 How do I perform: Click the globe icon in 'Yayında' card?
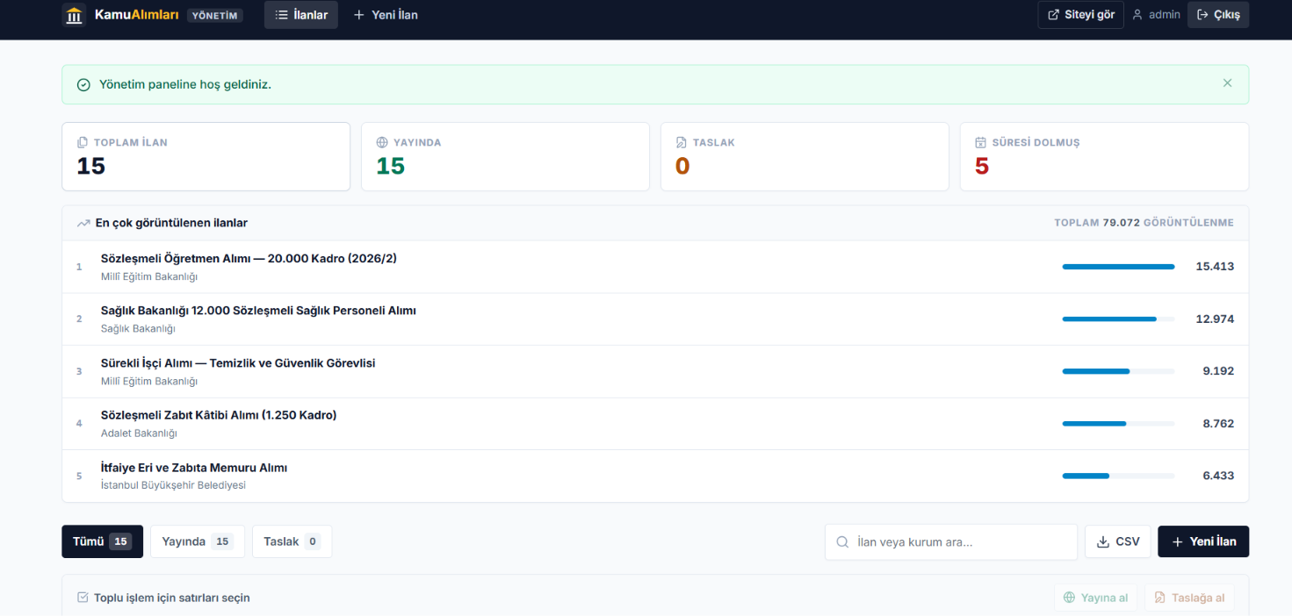(x=382, y=142)
